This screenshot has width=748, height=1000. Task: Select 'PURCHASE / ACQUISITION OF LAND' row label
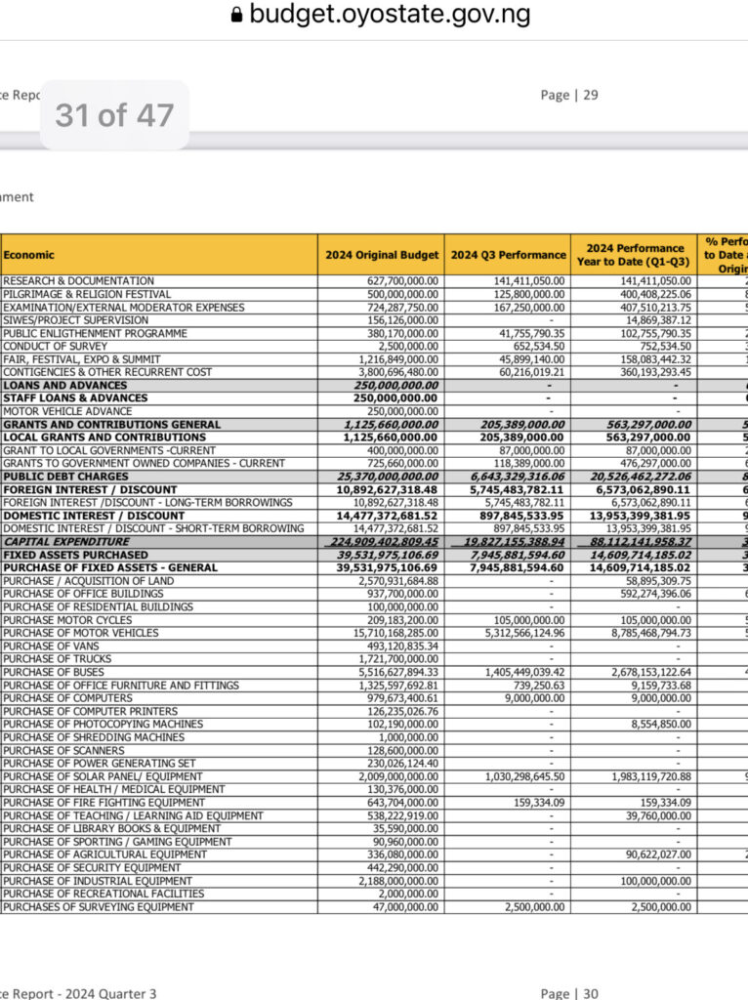[x=88, y=581]
